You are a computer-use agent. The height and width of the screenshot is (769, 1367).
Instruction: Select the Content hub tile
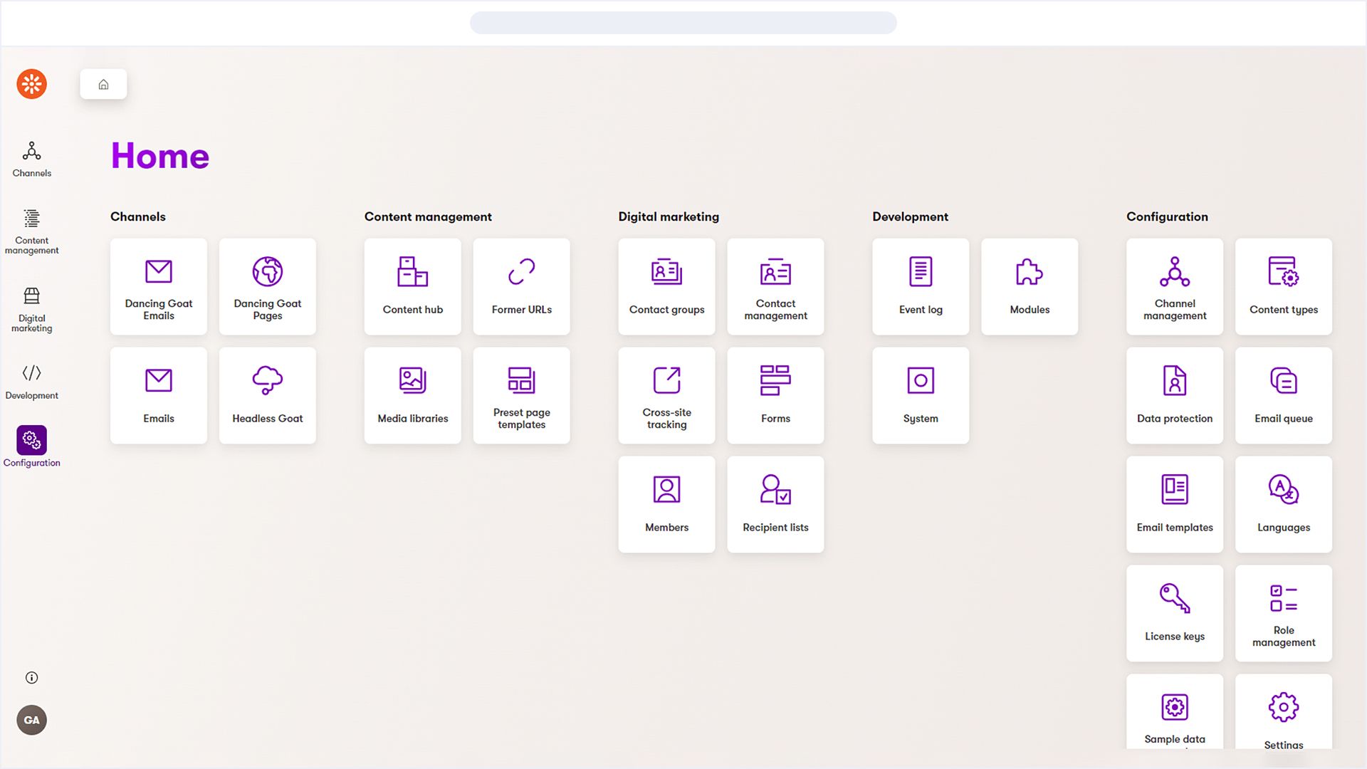412,286
